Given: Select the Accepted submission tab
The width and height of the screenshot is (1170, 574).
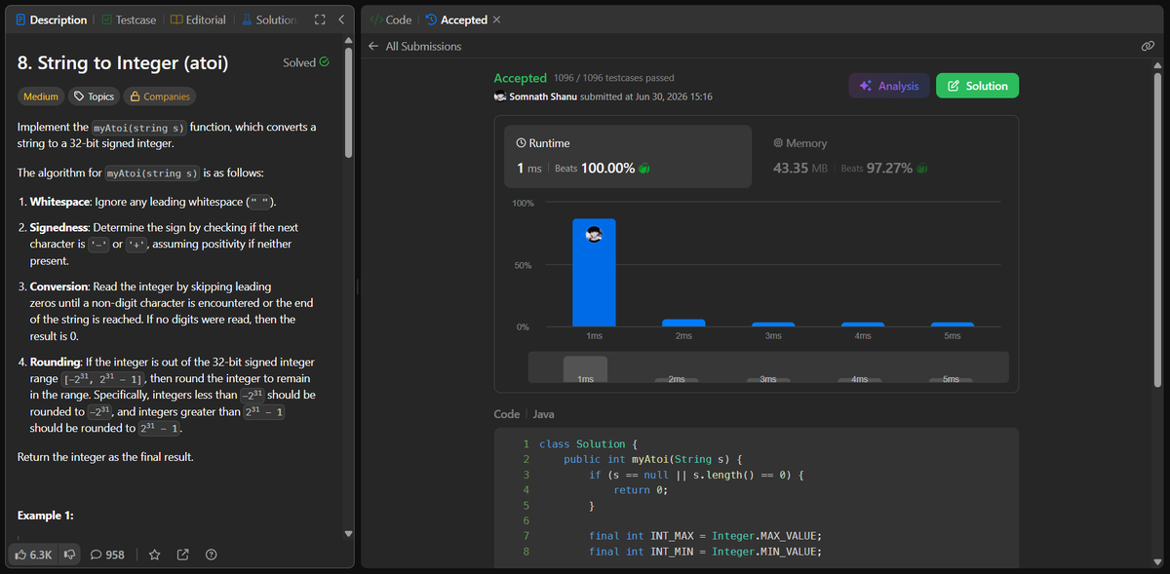Looking at the screenshot, I should click(x=456, y=19).
